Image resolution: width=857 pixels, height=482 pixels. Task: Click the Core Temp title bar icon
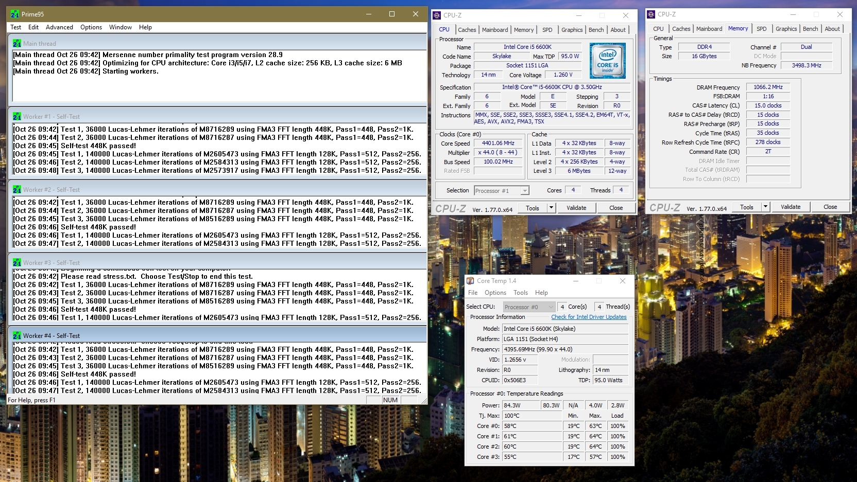point(470,281)
